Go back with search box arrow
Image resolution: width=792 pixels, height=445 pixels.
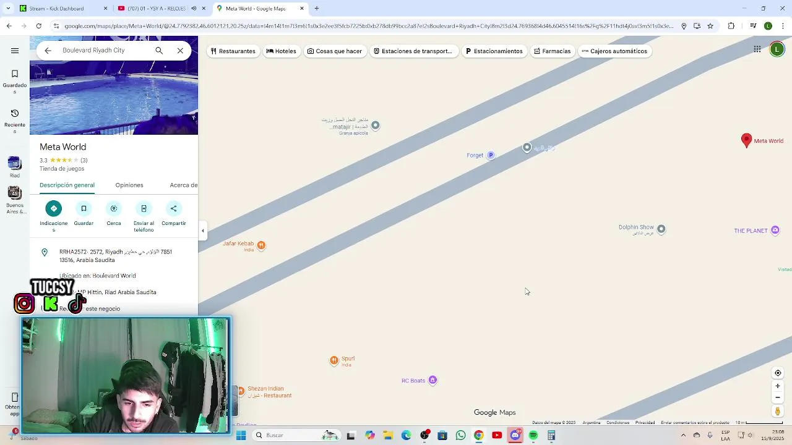48,51
